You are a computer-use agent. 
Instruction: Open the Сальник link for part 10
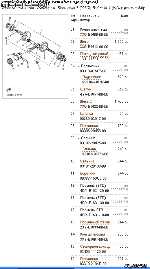tap(87, 161)
